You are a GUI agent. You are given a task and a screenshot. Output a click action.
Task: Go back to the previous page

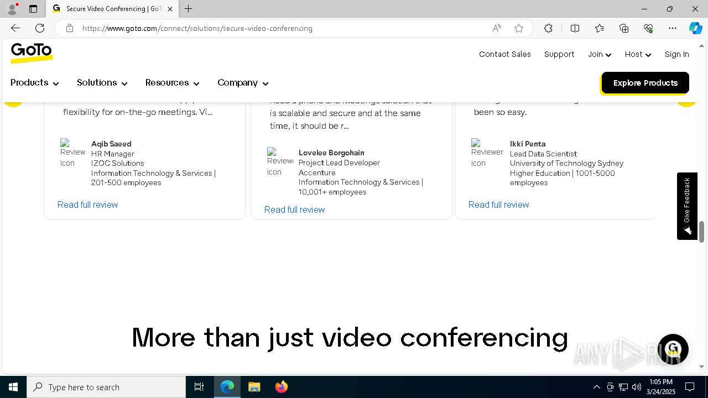15,28
